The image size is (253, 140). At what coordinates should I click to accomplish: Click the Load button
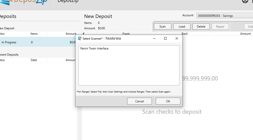pos(182,26)
